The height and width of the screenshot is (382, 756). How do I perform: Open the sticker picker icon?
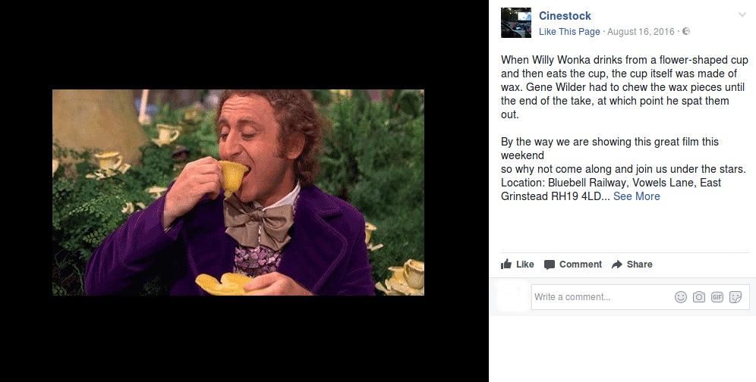(736, 297)
